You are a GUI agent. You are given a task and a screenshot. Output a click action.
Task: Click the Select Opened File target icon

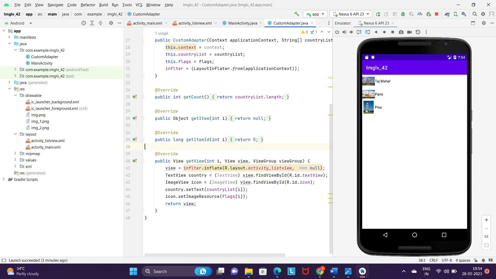83,23
